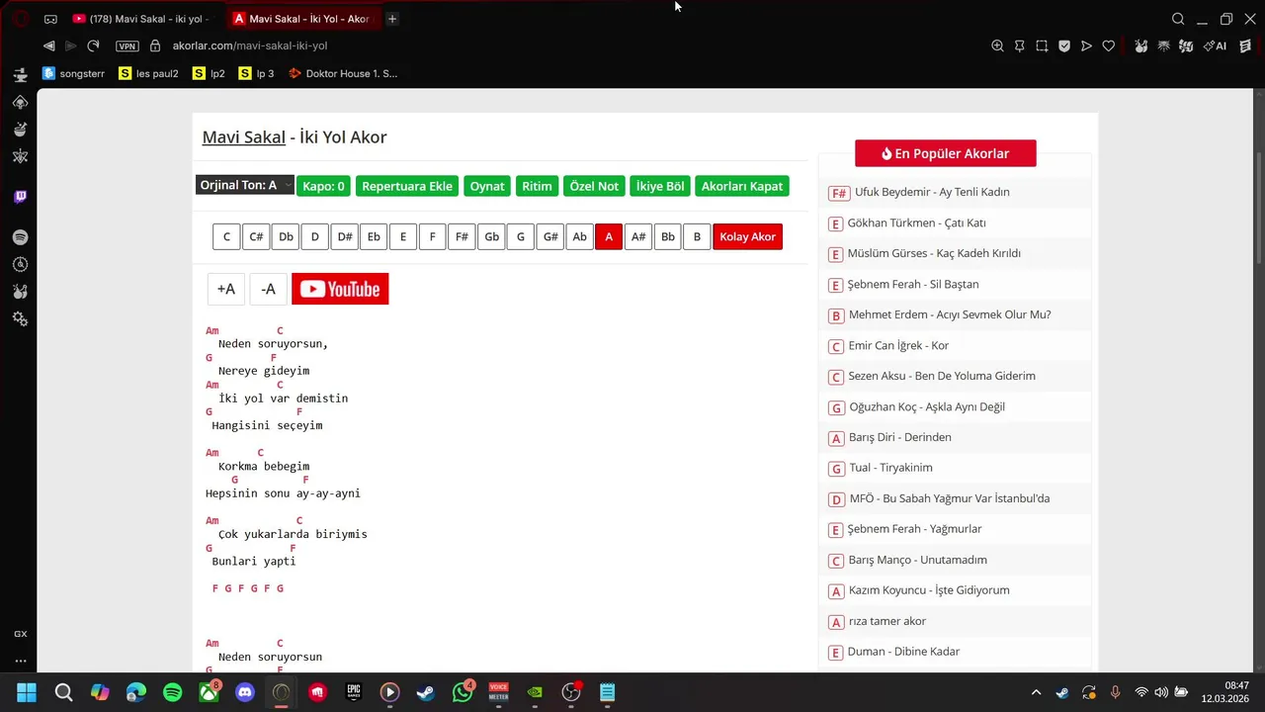Click the snapshot icon in toolbar
Screen dimensions: 1265x712
tap(1042, 45)
